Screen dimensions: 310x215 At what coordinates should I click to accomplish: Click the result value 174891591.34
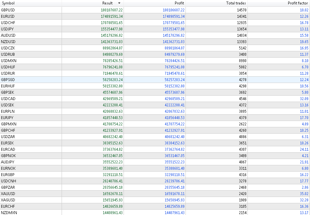click(112, 16)
